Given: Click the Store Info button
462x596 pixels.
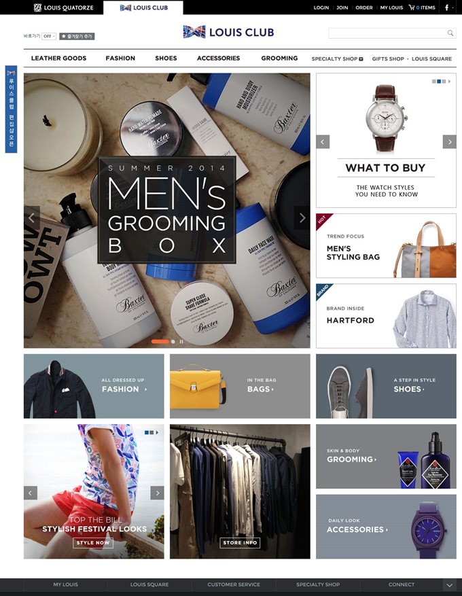Looking at the screenshot, I should point(240,543).
